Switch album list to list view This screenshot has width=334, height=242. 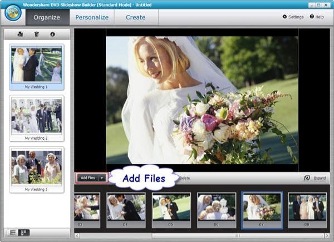[13, 232]
